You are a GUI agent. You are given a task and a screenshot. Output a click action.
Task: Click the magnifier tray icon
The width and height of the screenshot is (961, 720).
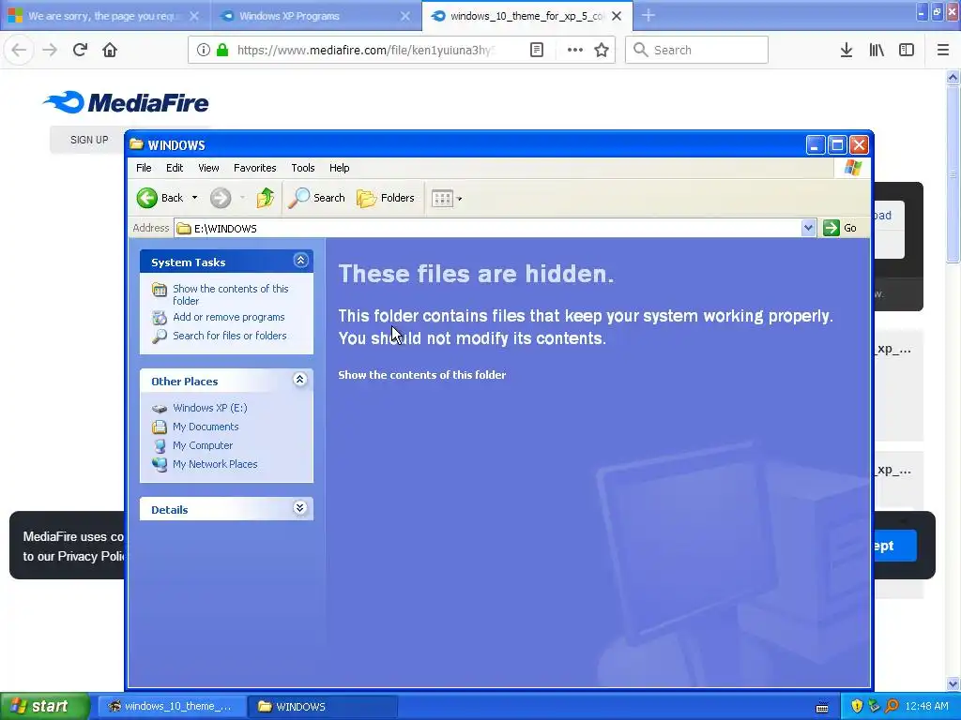coord(892,706)
